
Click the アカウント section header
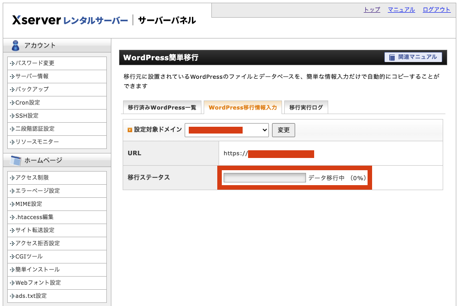[x=57, y=45]
